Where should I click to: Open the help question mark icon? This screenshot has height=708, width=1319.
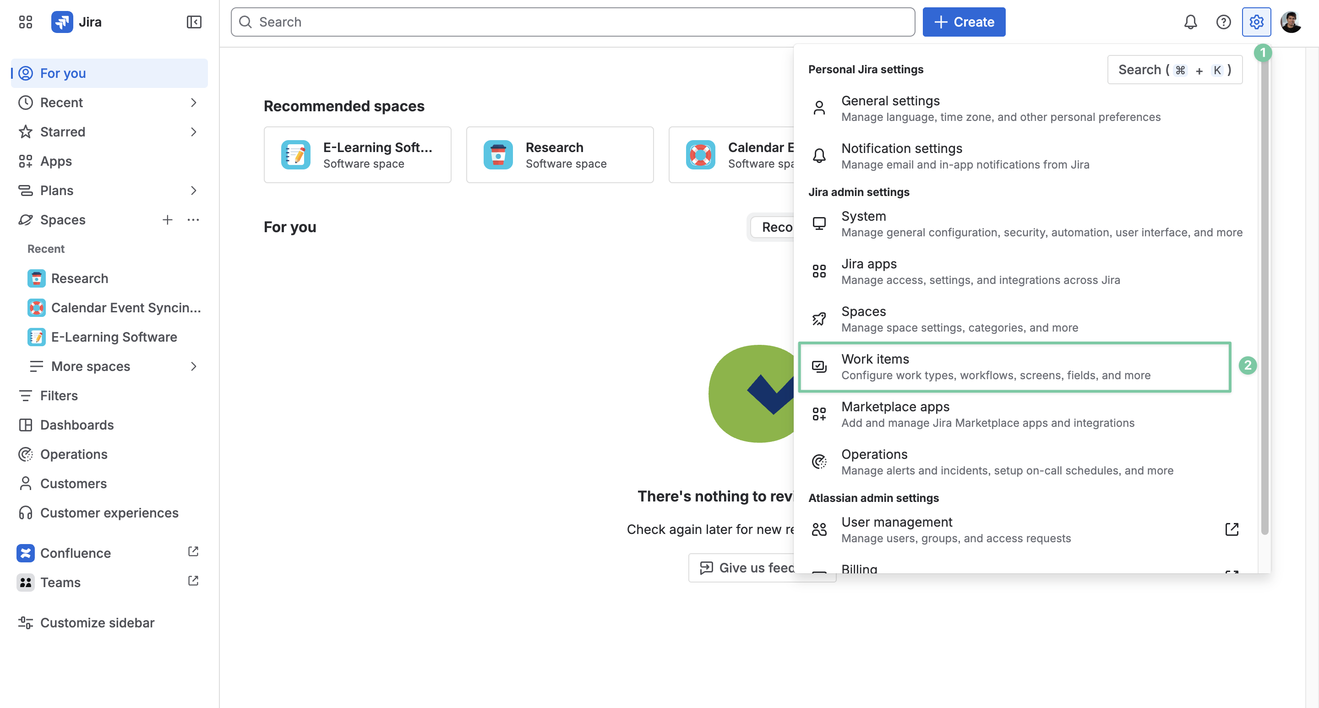(x=1223, y=22)
